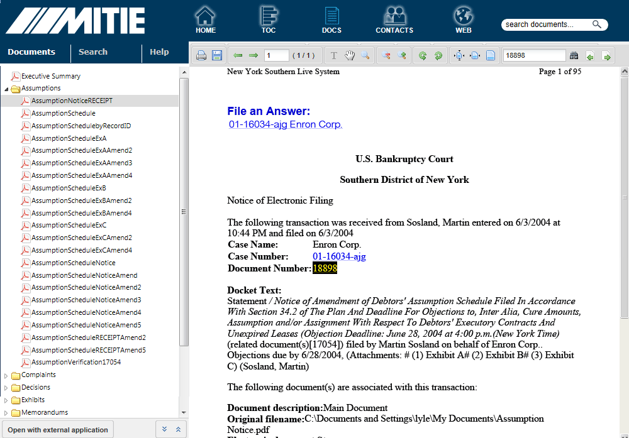Switch to the Search tab
The height and width of the screenshot is (438, 629).
[93, 52]
